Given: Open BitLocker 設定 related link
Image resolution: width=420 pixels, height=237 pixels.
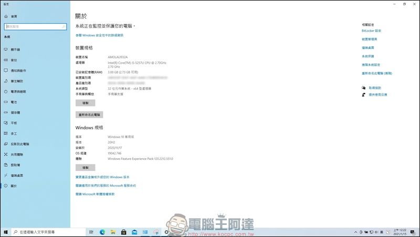Looking at the screenshot, I should pos(371,31).
